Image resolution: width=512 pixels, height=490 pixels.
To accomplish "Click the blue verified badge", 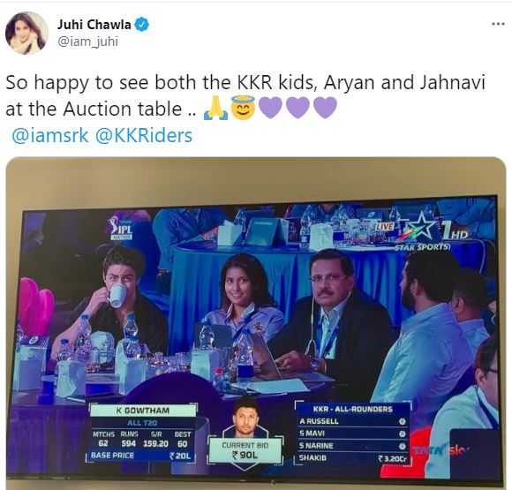I will pyautogui.click(x=142, y=25).
